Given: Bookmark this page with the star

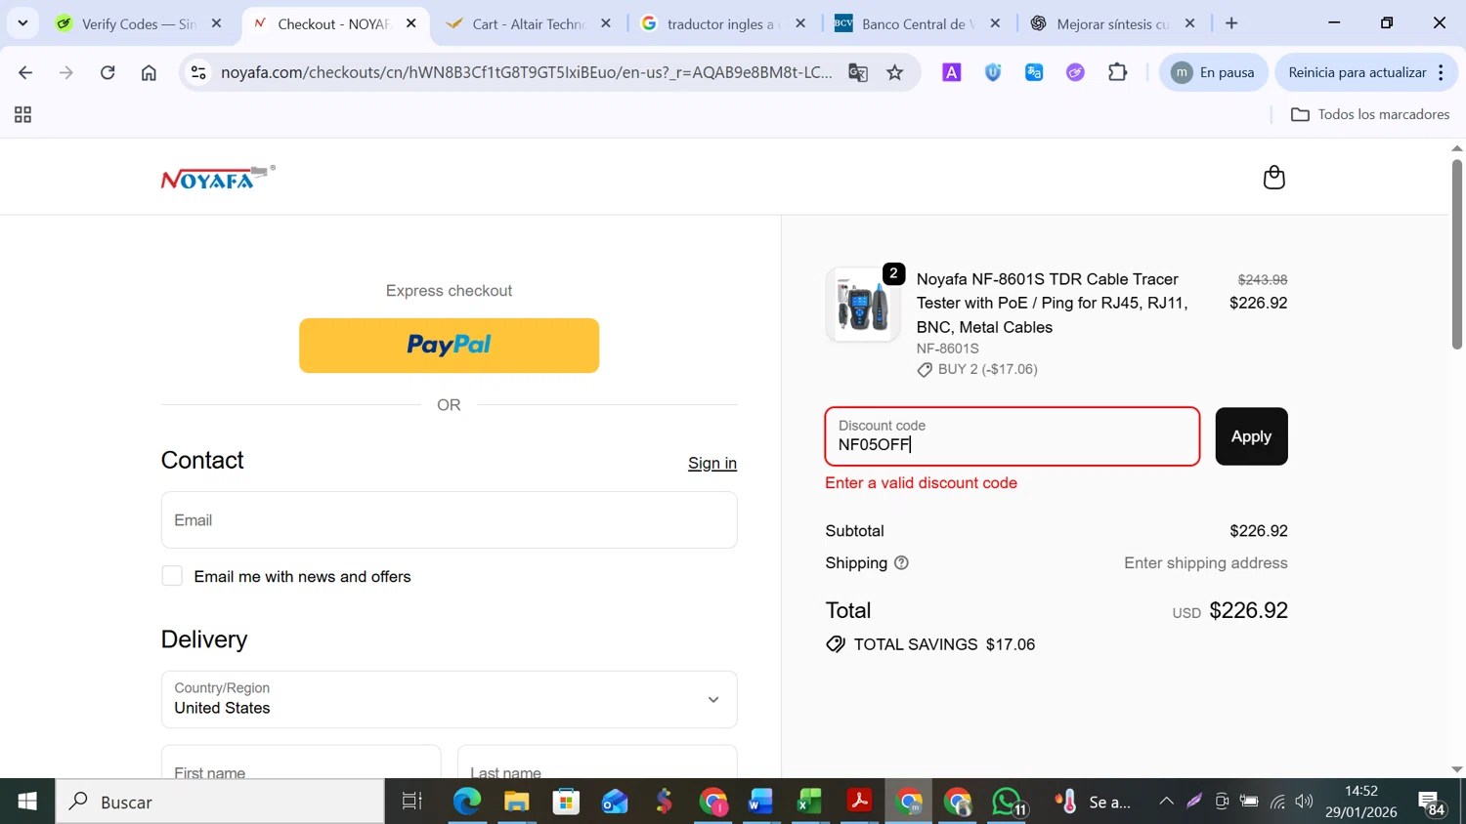Looking at the screenshot, I should pos(895,72).
